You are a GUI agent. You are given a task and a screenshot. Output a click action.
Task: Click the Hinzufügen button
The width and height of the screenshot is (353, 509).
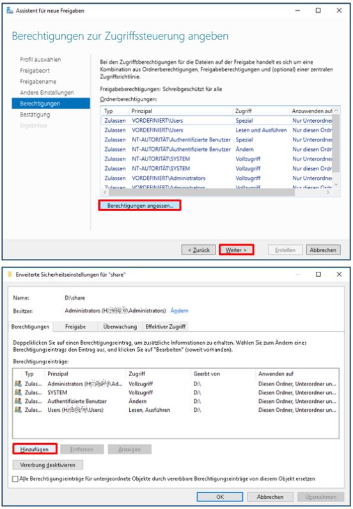tap(35, 450)
